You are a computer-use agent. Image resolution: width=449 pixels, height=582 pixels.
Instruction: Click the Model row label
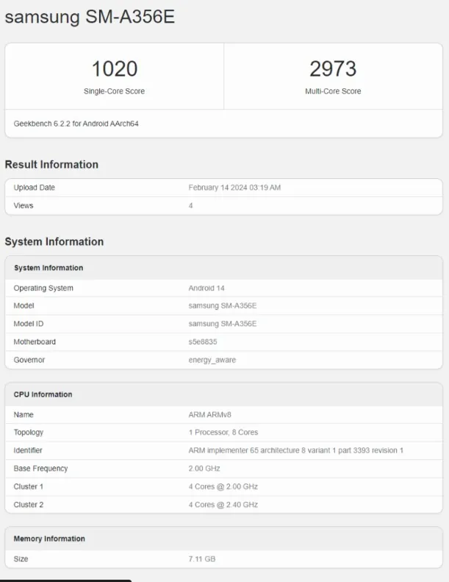pyautogui.click(x=24, y=305)
